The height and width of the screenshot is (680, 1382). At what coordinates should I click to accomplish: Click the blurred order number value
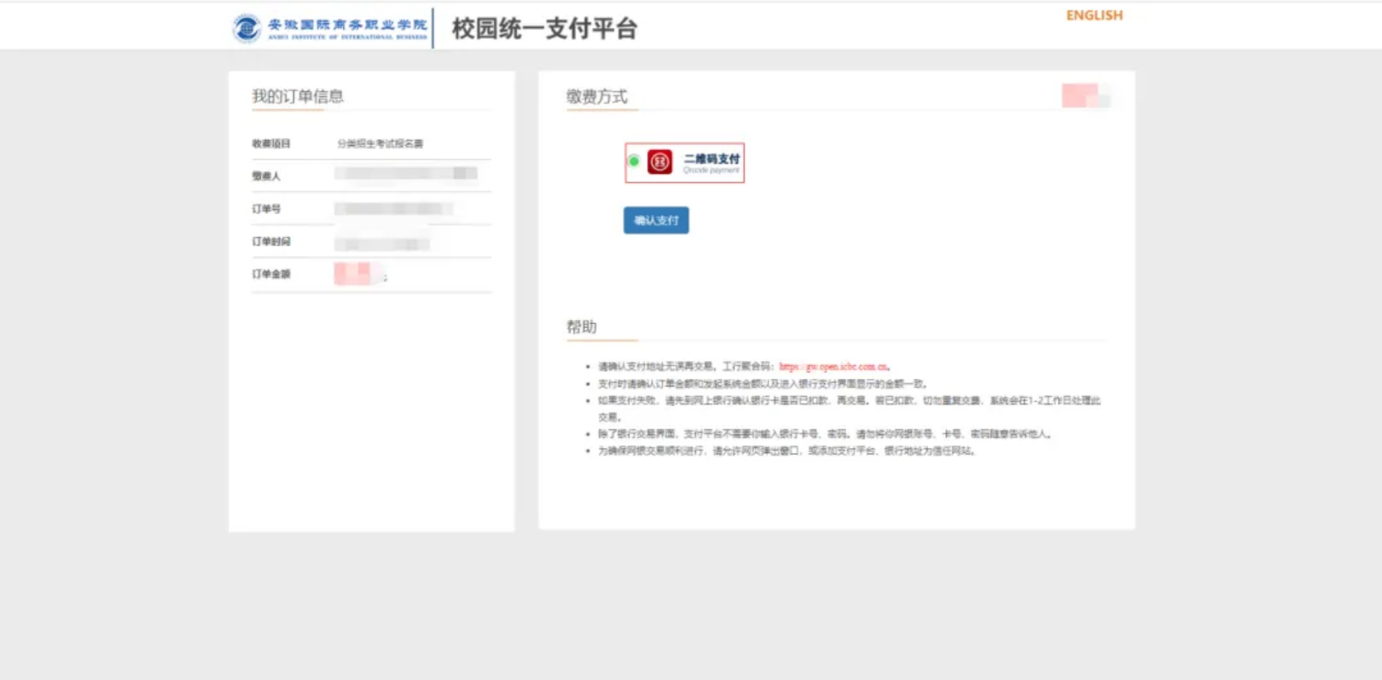[x=392, y=209]
